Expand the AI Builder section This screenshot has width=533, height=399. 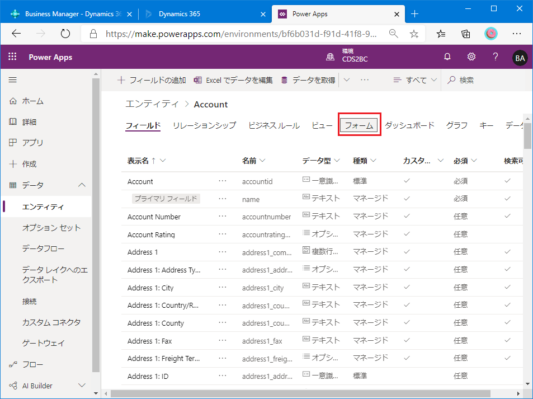82,386
